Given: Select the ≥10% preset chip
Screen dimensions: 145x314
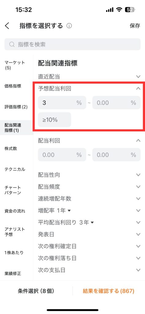Looking at the screenshot, I should click(x=55, y=120).
